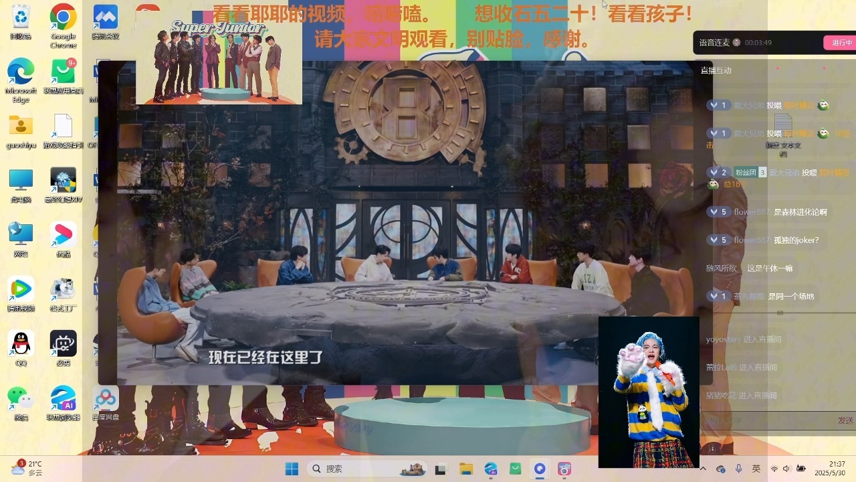Open Task View on the taskbar
The height and width of the screenshot is (482, 856).
(441, 469)
